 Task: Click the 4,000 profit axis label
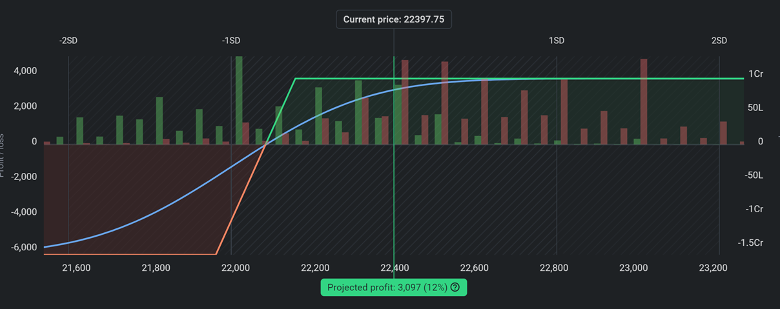[x=25, y=71]
